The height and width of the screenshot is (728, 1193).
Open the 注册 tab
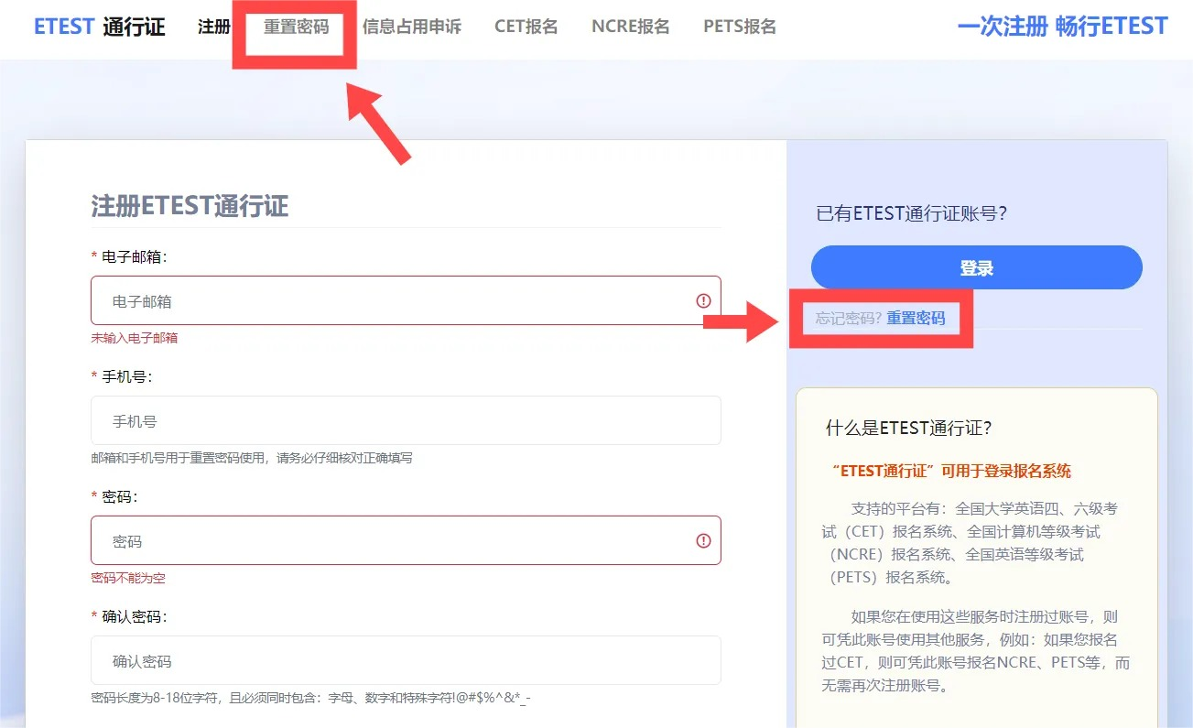tap(214, 27)
